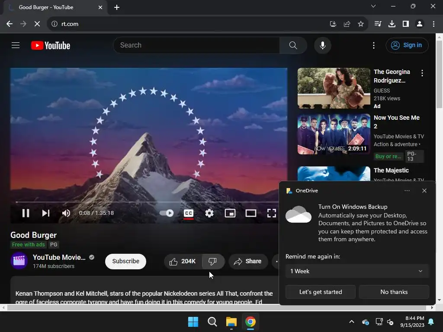Open clock showing 8:44 PM
Image resolution: width=443 pixels, height=332 pixels.
click(x=412, y=322)
